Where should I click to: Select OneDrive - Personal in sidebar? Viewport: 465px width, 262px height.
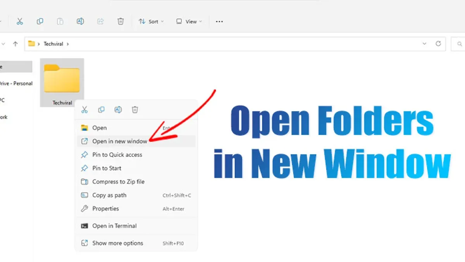[16, 83]
